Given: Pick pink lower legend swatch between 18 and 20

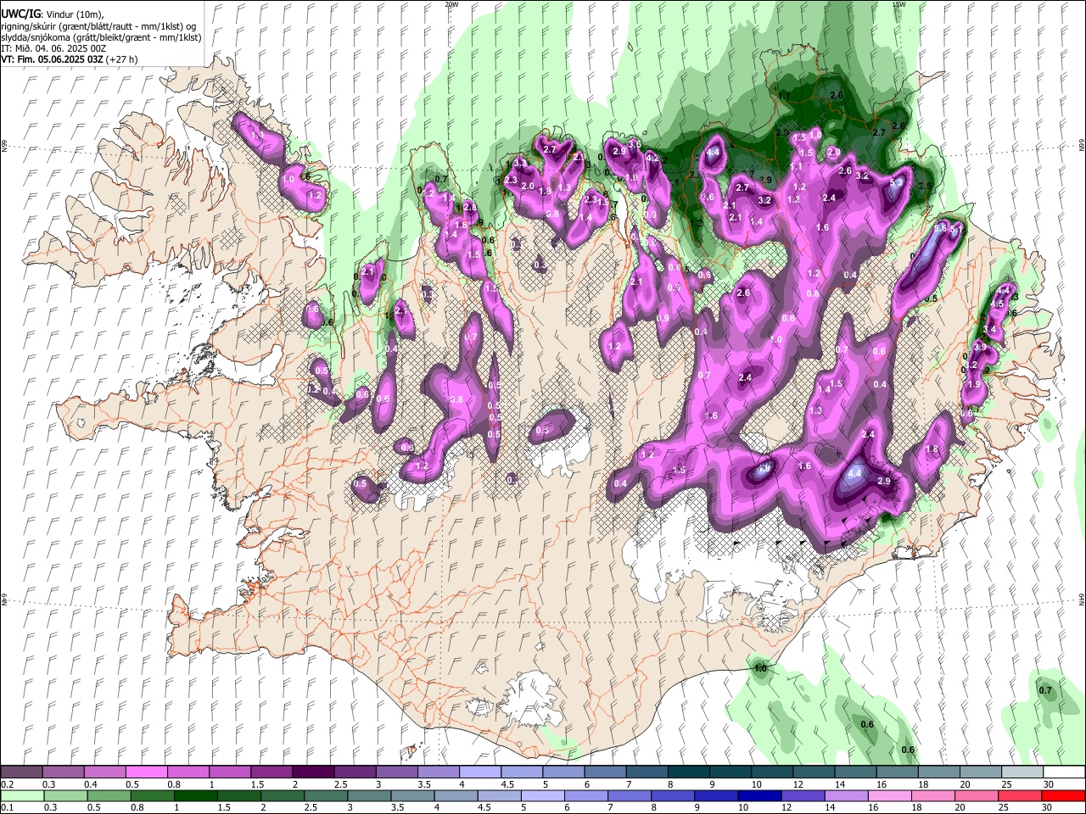Looking at the screenshot, I should 935,795.
